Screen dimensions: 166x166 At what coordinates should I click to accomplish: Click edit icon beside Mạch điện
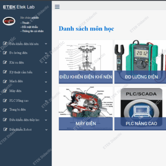[x=5, y=81]
